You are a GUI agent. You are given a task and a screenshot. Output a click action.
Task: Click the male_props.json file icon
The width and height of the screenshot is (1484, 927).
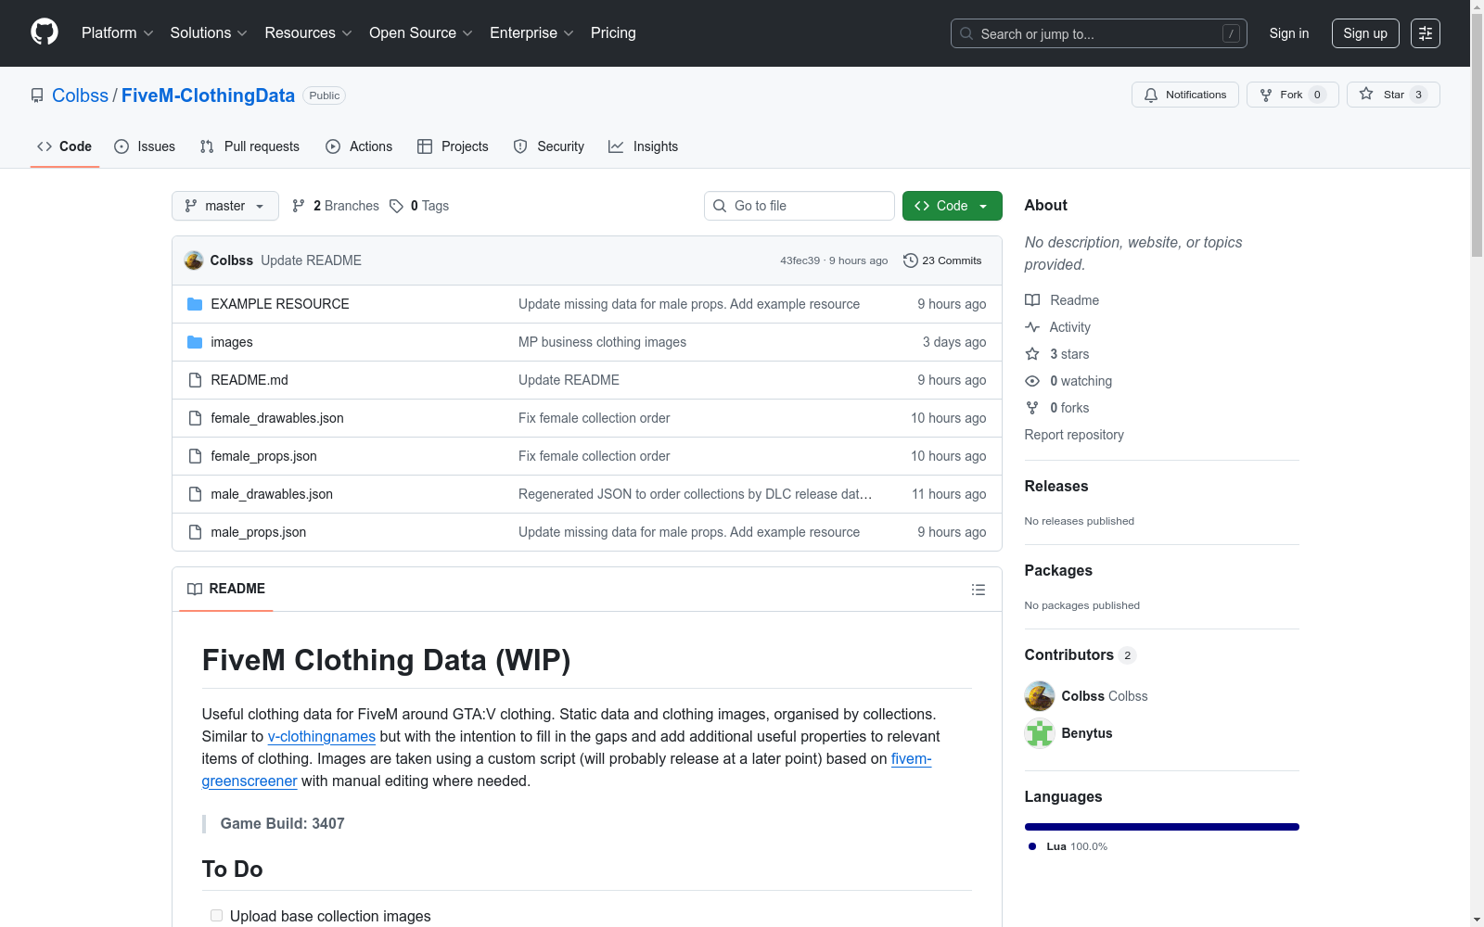(x=195, y=532)
